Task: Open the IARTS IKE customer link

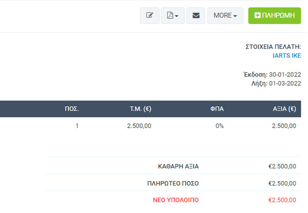Action: tap(286, 55)
